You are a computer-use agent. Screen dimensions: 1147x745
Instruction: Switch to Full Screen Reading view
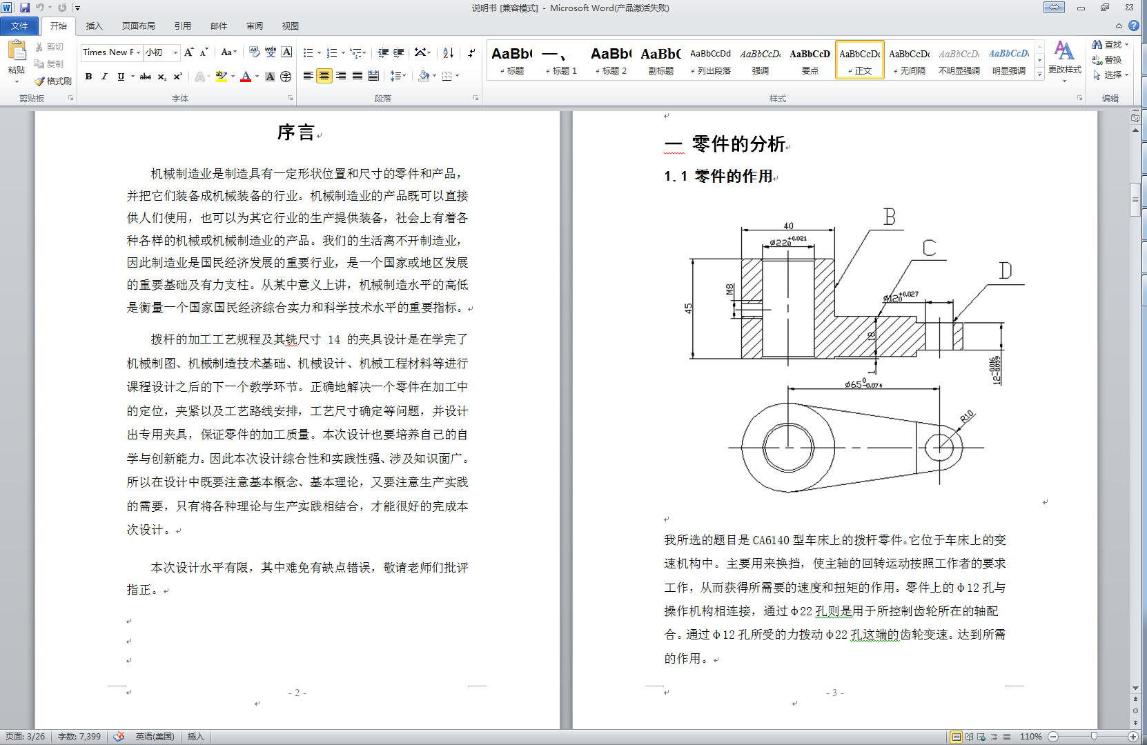pos(969,737)
